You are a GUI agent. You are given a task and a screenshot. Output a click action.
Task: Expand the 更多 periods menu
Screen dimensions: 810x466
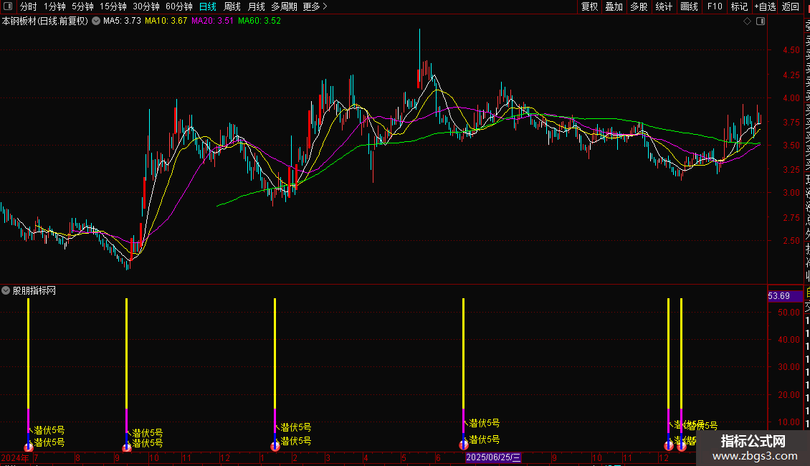pos(315,6)
